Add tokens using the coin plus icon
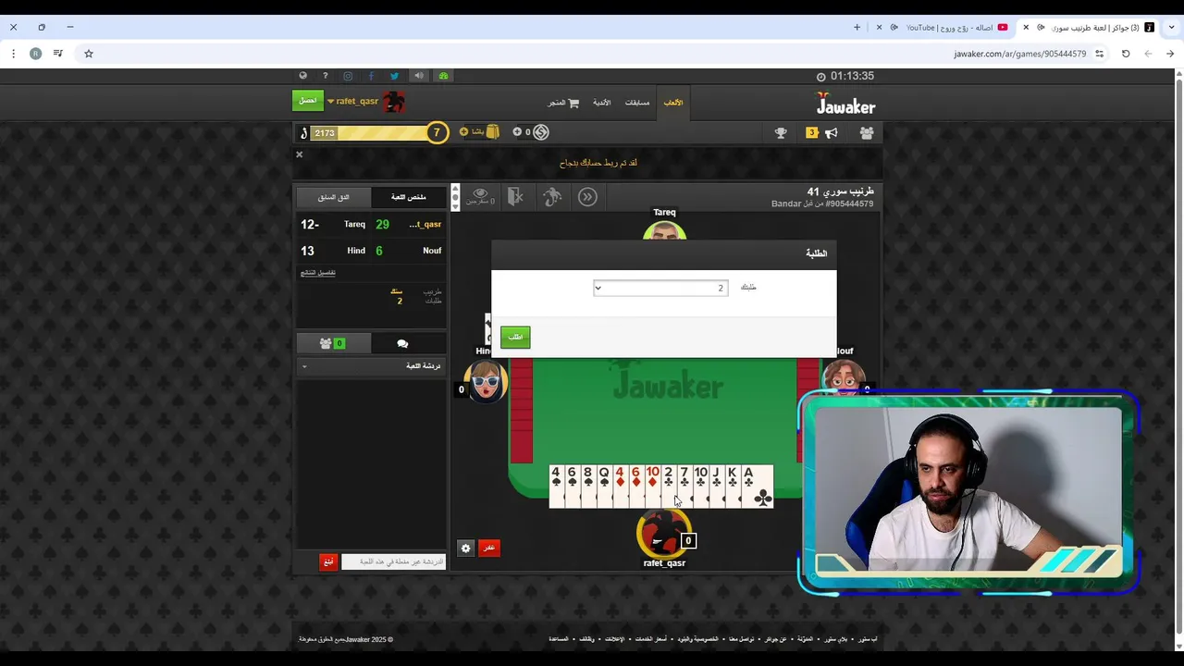This screenshot has width=1184, height=666. click(x=517, y=132)
